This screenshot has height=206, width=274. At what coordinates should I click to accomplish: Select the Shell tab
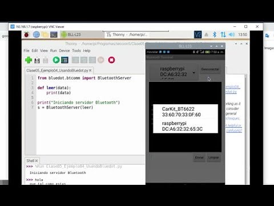[x=30, y=161]
